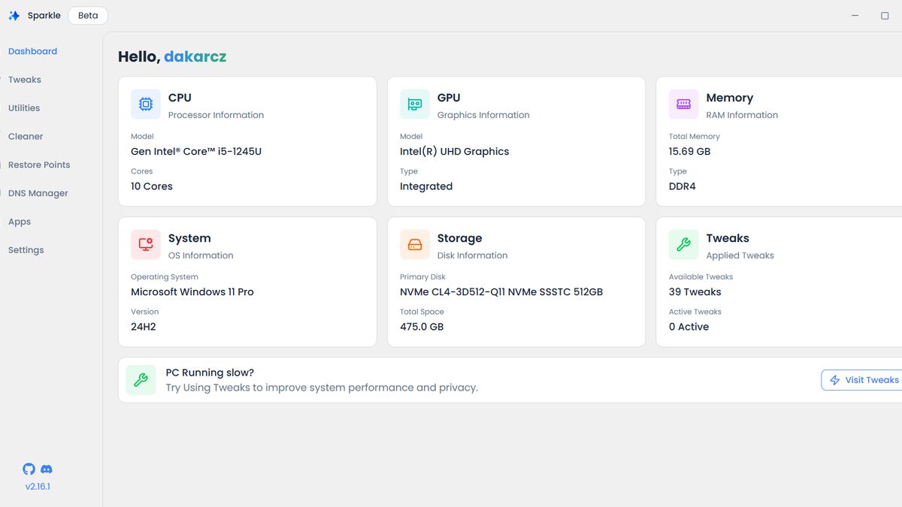This screenshot has width=902, height=507.
Task: Click the 10 Cores value
Action: click(152, 186)
